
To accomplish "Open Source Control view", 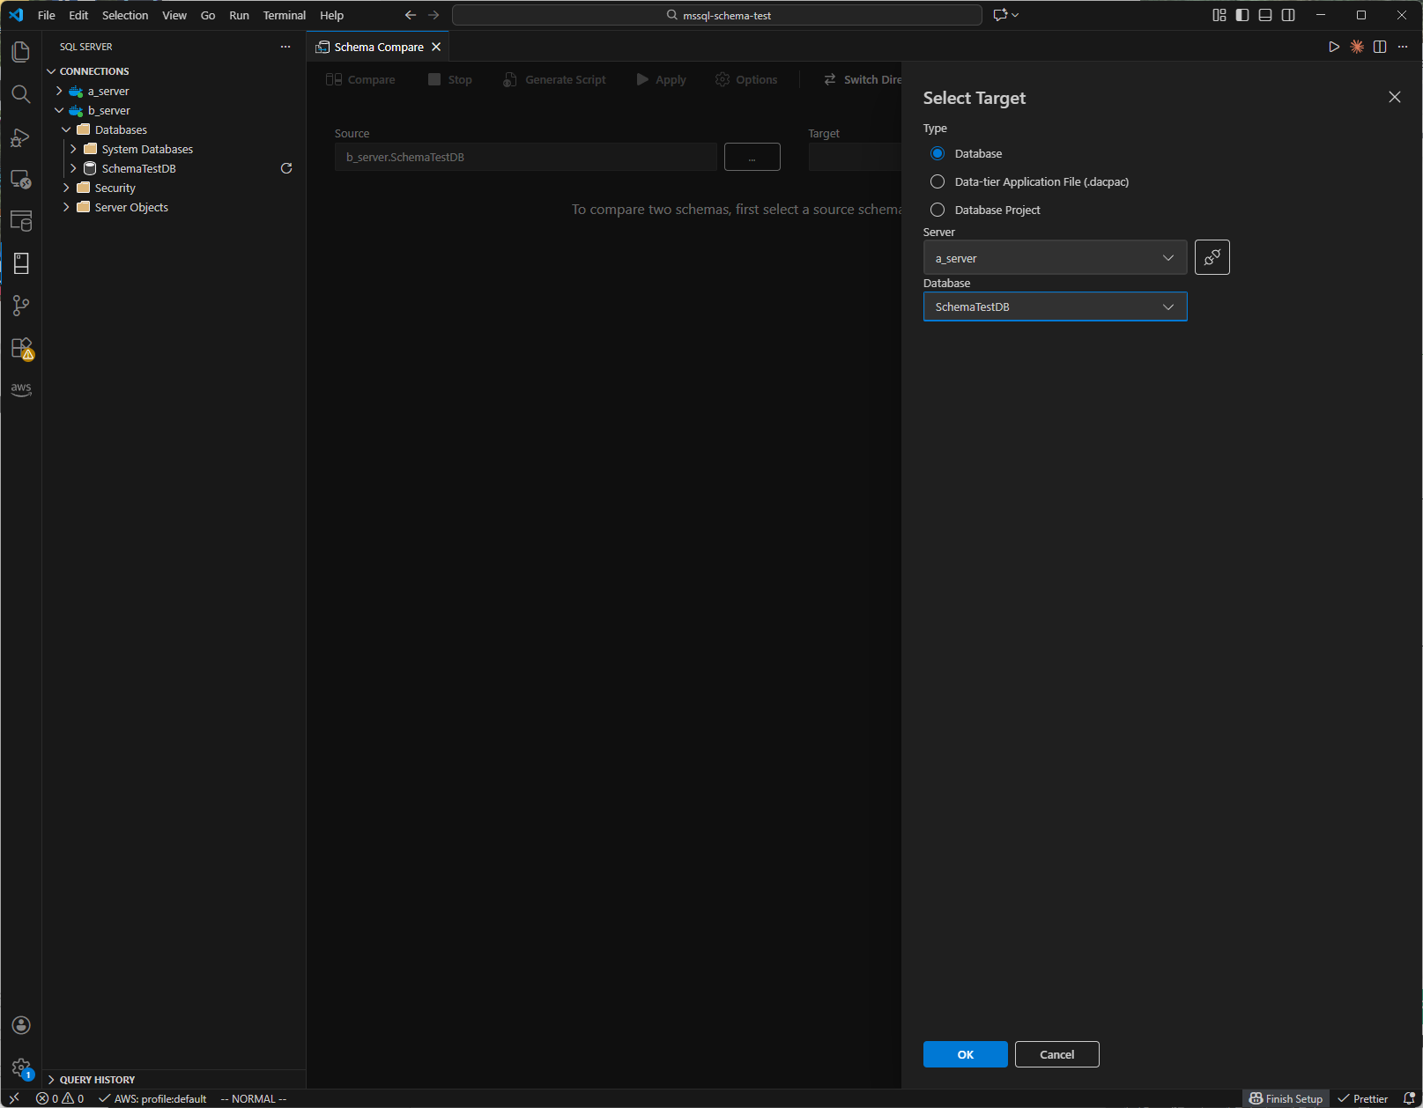I will [21, 306].
